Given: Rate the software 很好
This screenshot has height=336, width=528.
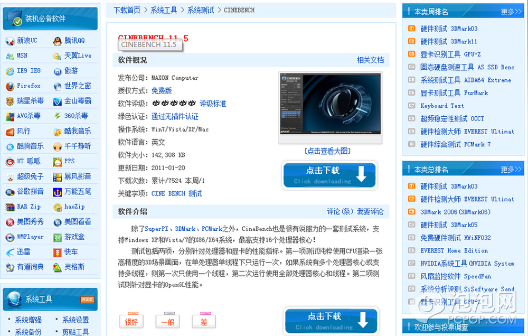Looking at the screenshot, I should pyautogui.click(x=131, y=321).
